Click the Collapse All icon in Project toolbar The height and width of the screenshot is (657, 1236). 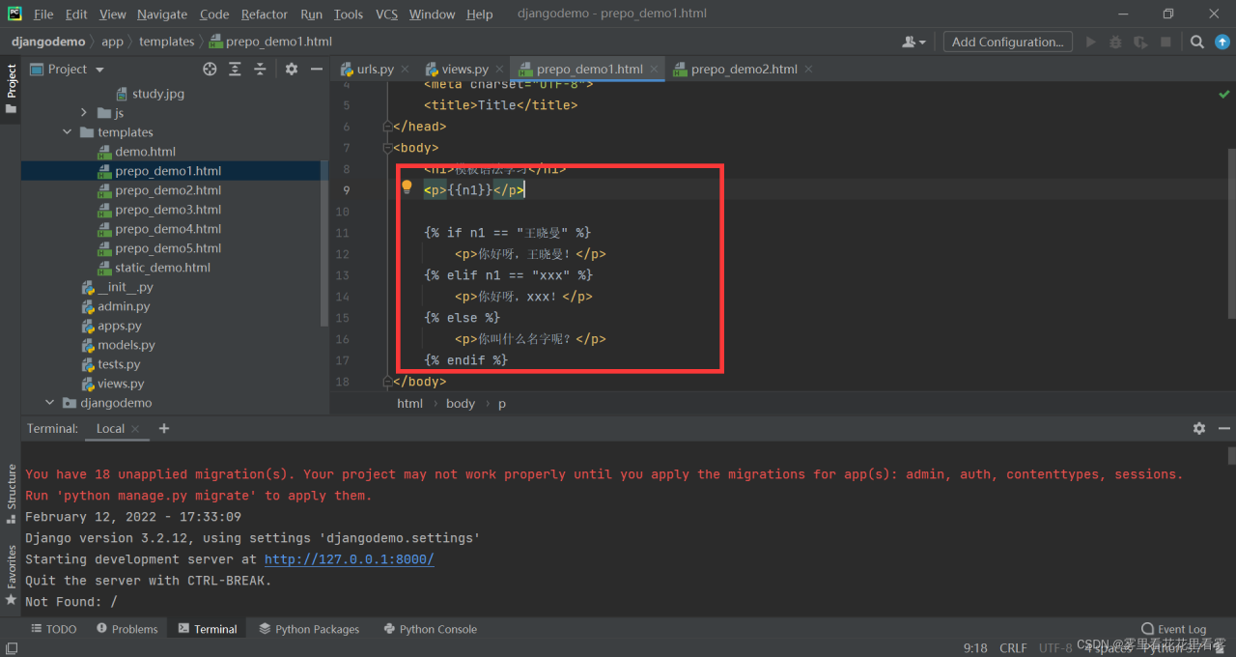(260, 70)
